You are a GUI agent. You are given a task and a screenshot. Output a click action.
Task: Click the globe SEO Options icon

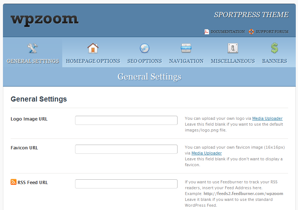tap(145, 48)
